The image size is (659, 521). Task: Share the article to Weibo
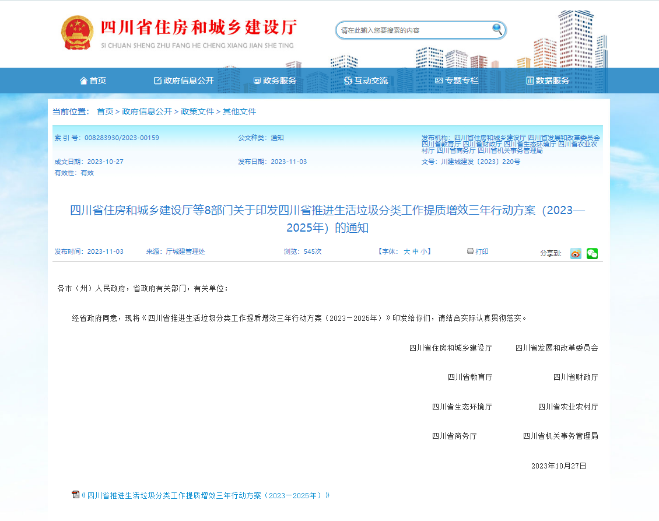575,253
